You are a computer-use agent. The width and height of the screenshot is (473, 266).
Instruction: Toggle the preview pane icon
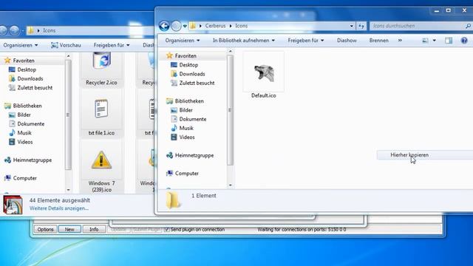[449, 41]
